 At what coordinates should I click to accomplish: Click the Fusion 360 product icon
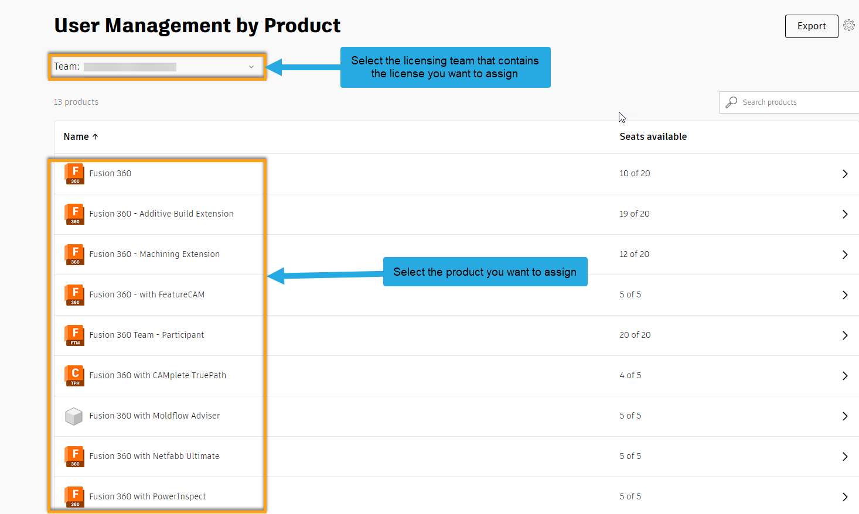[x=74, y=173]
